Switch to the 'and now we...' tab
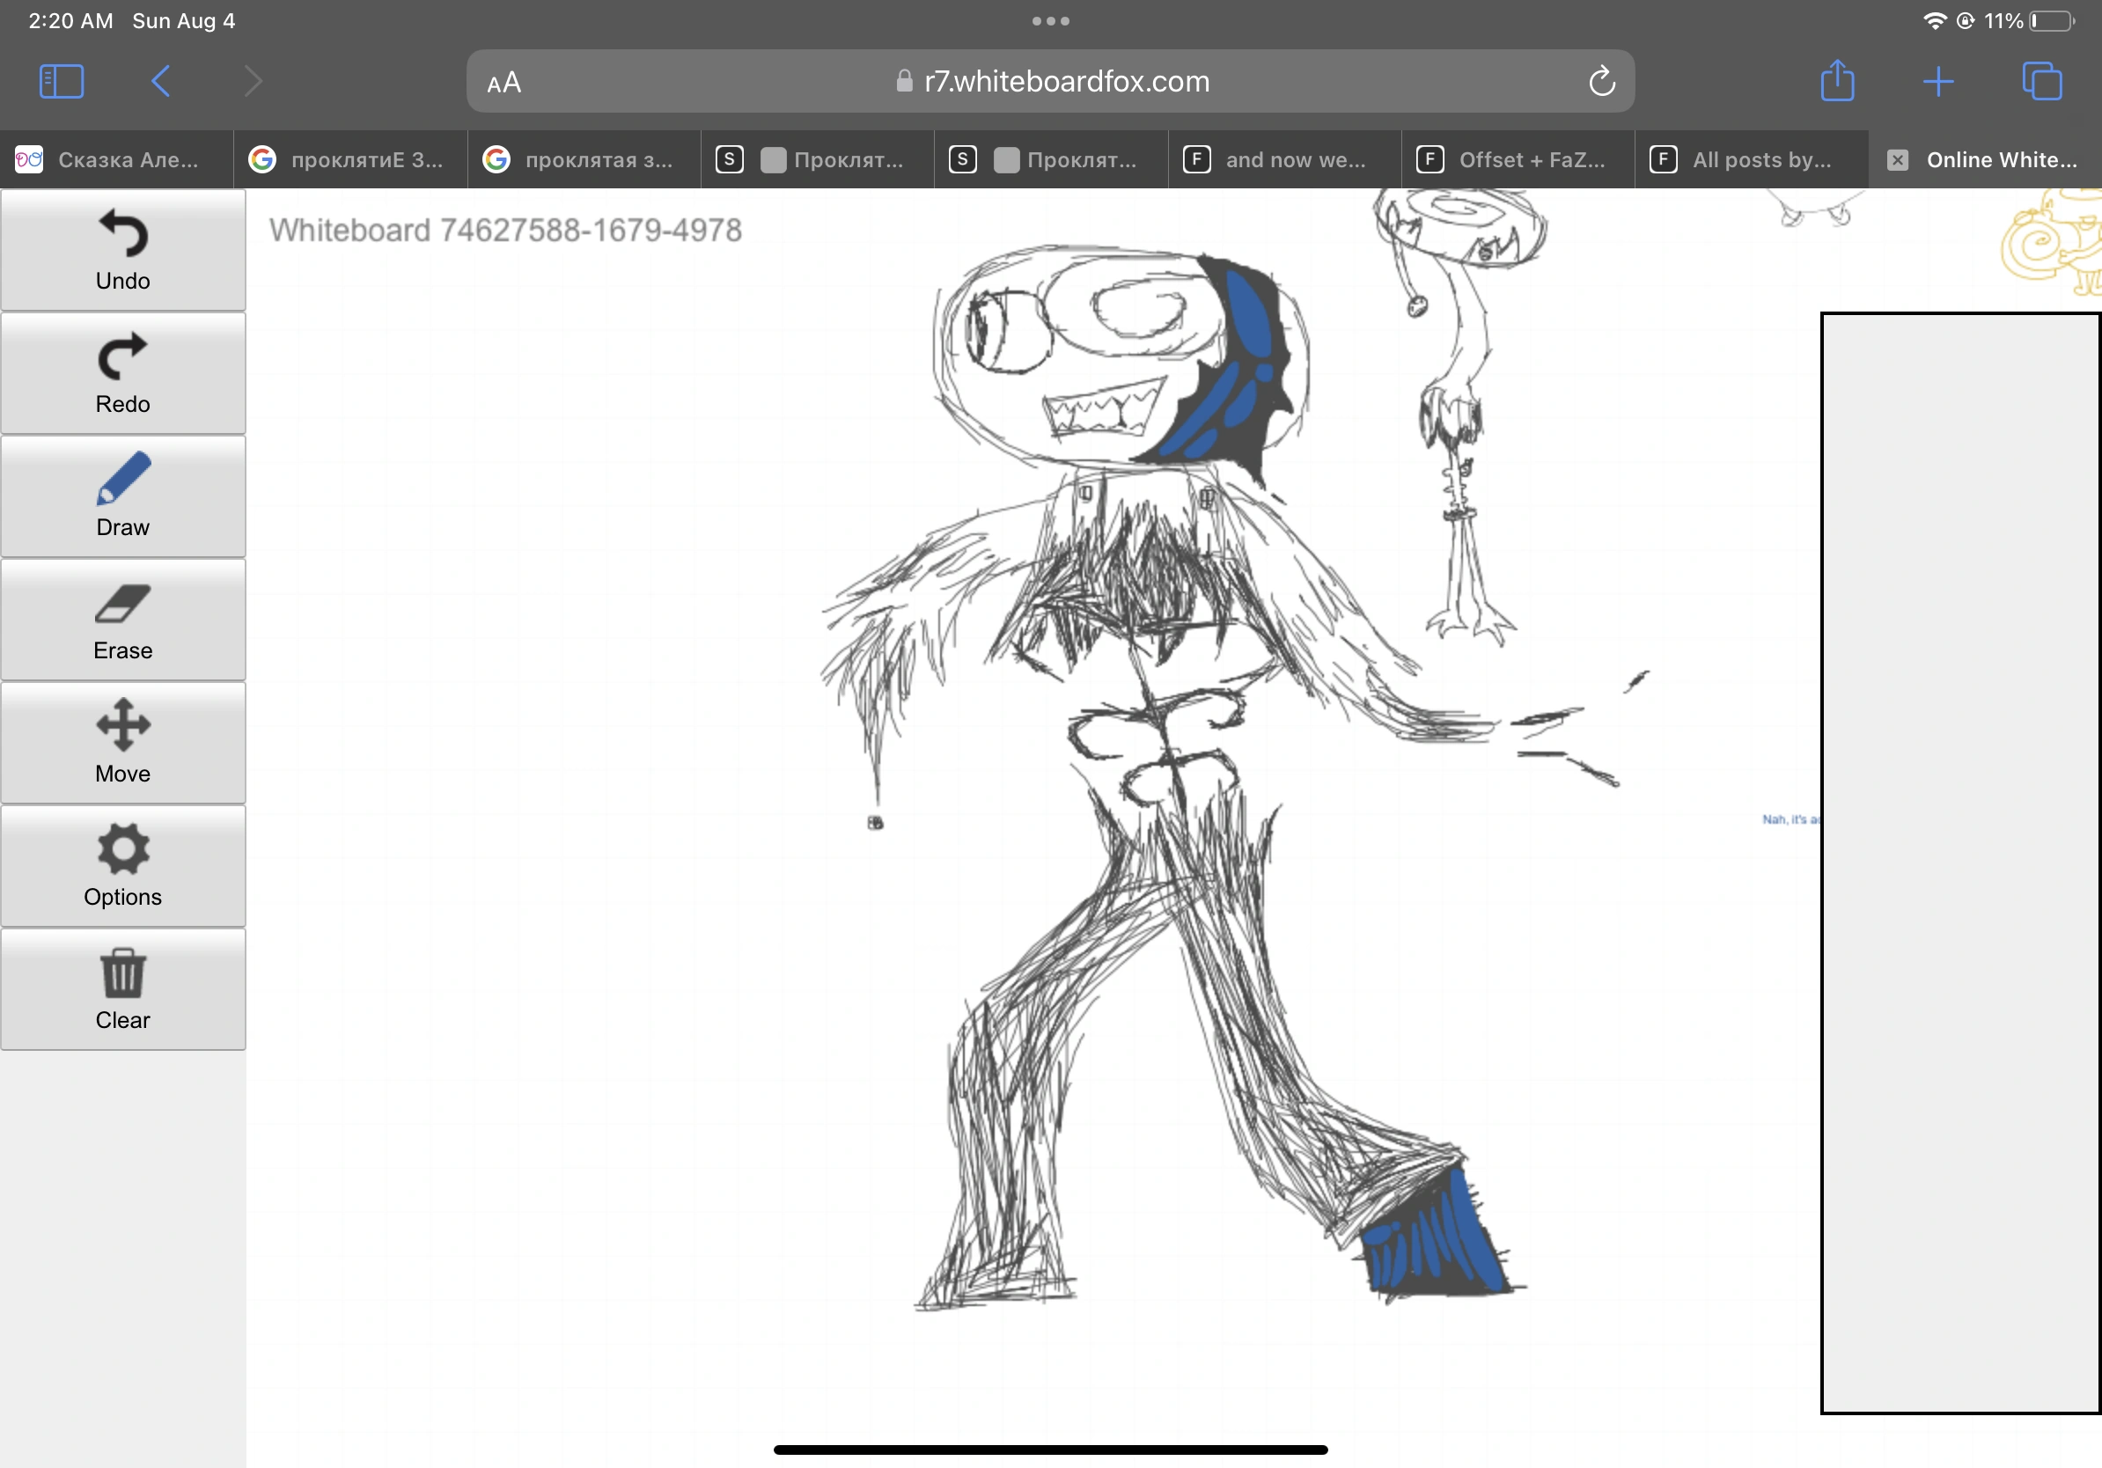 click(1283, 159)
